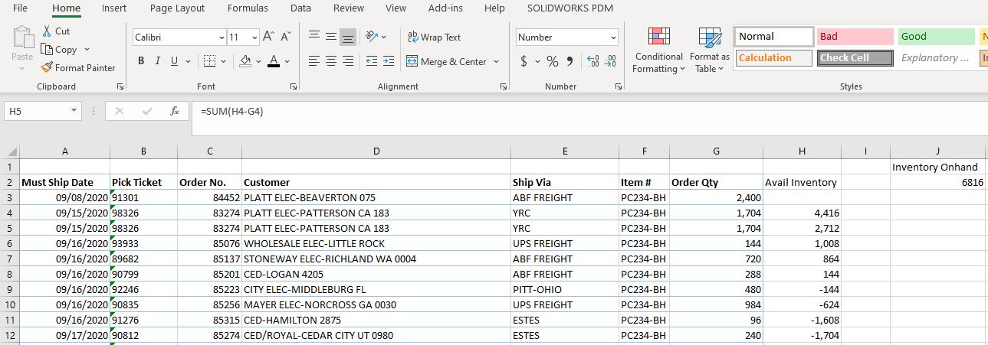Click the formula bar Cancel X icon
The height and width of the screenshot is (345, 988).
(119, 111)
